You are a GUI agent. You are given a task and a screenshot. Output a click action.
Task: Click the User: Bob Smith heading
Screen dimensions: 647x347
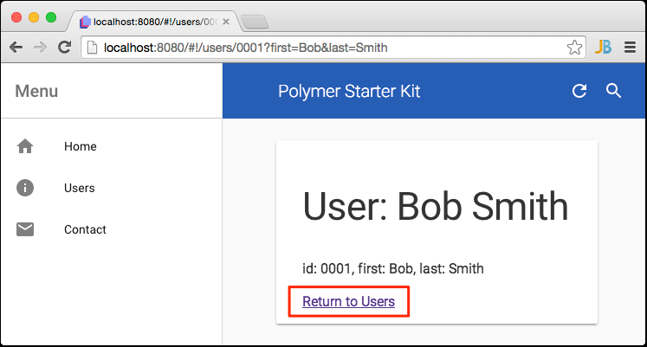point(436,206)
